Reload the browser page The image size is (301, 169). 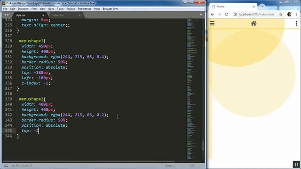[227, 15]
